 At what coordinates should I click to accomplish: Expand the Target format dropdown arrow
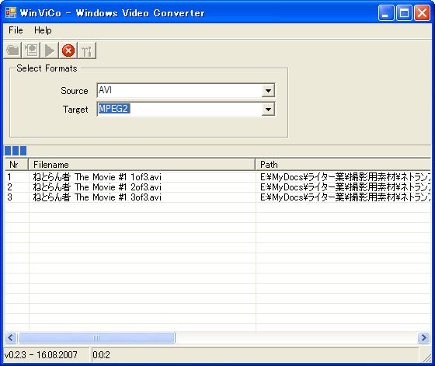tap(268, 109)
